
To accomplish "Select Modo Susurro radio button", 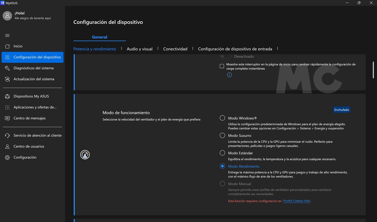I will tap(222, 136).
